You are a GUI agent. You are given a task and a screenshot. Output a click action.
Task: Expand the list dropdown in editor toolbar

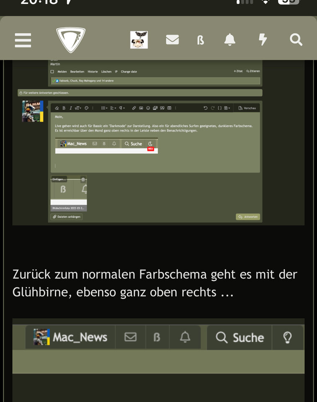pyautogui.click(x=104, y=108)
